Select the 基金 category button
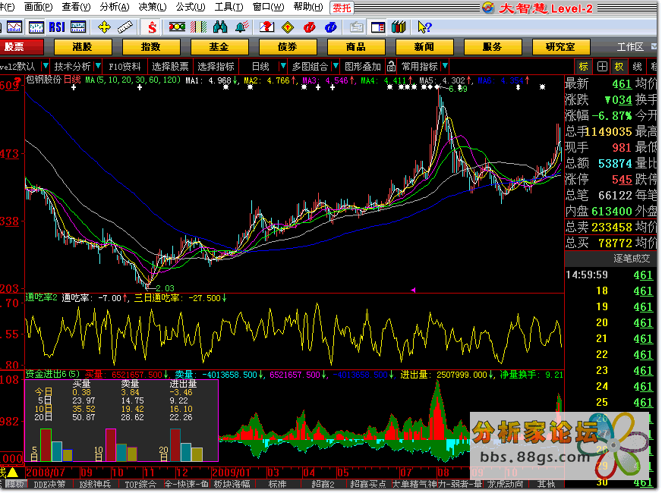Screen dimensions: 662x493 tap(219, 47)
